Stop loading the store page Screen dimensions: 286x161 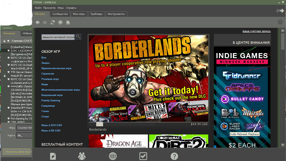[60, 22]
